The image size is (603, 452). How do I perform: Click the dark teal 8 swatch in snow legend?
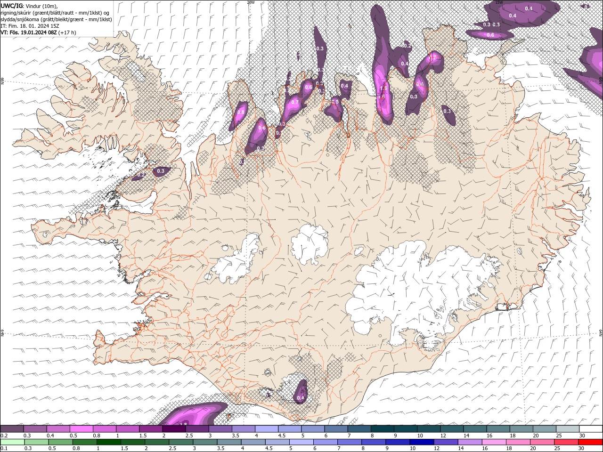coord(383,429)
